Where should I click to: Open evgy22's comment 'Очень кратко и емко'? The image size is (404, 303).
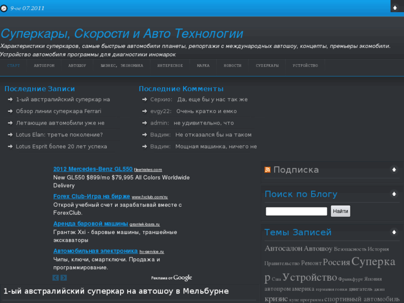[206, 111]
